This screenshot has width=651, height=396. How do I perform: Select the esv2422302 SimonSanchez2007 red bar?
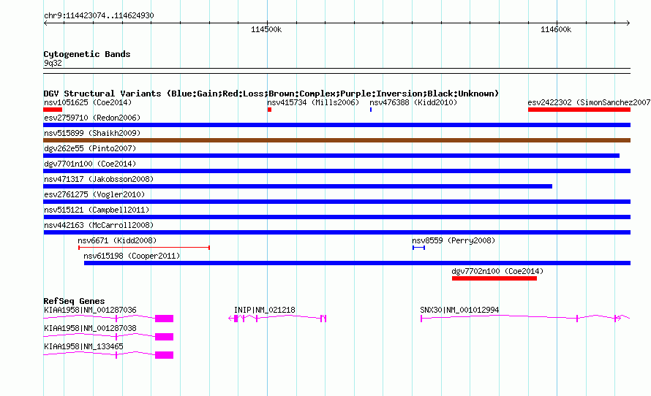pyautogui.click(x=579, y=110)
